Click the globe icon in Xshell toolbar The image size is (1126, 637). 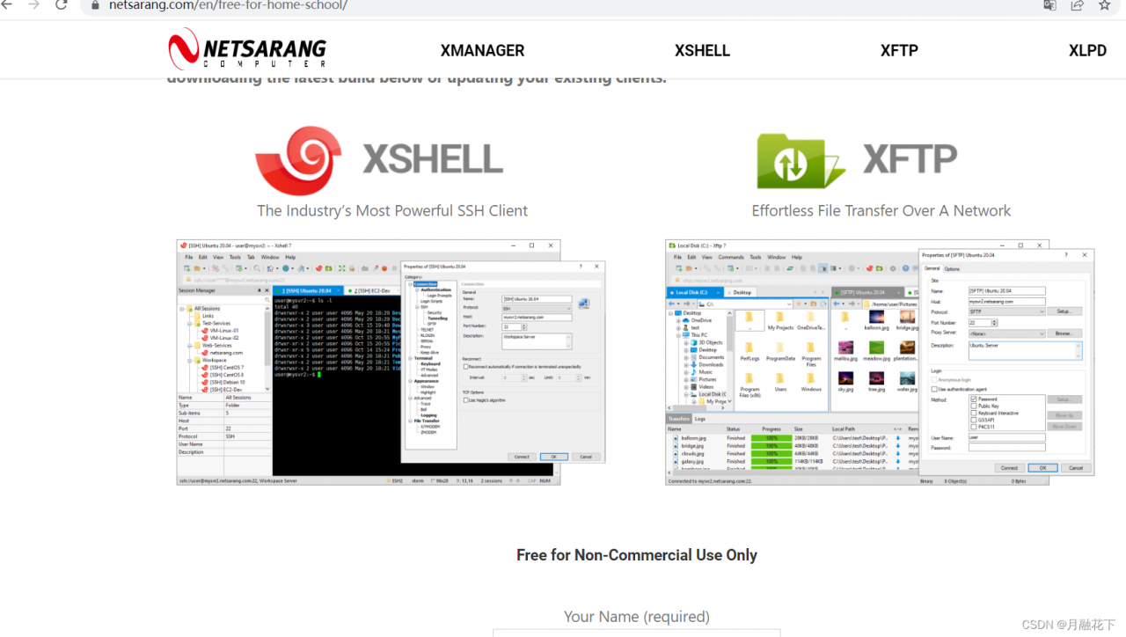pyautogui.click(x=287, y=268)
